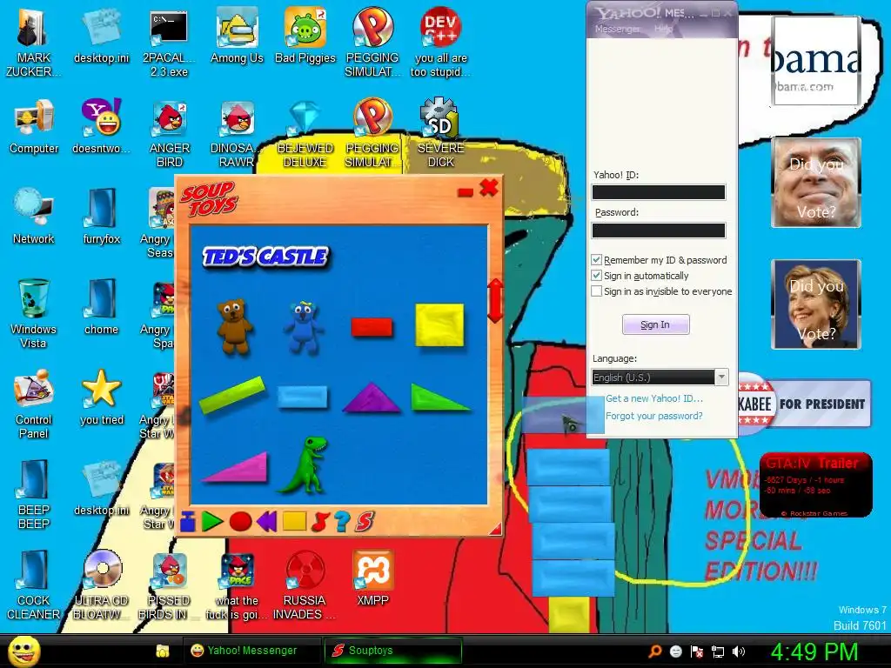Select the green dinosaur toy
Screen dimensions: 891x668
pyautogui.click(x=304, y=464)
